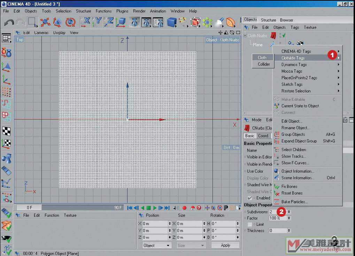This screenshot has height=256, width=355.
Task: Toggle Cloth Nurbs visibility dots
Action: click(x=280, y=35)
